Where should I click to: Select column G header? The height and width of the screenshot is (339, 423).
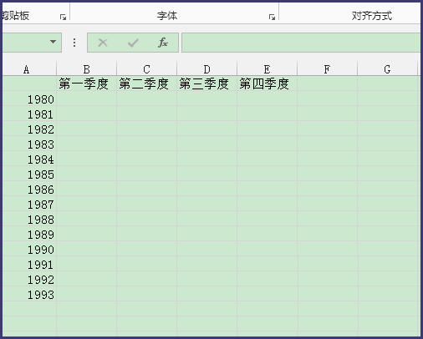pyautogui.click(x=387, y=69)
